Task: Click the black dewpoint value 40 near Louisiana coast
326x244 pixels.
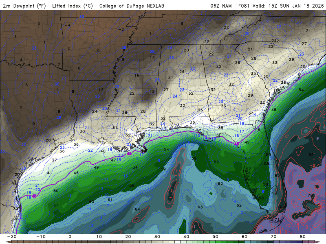Action: click(x=103, y=151)
